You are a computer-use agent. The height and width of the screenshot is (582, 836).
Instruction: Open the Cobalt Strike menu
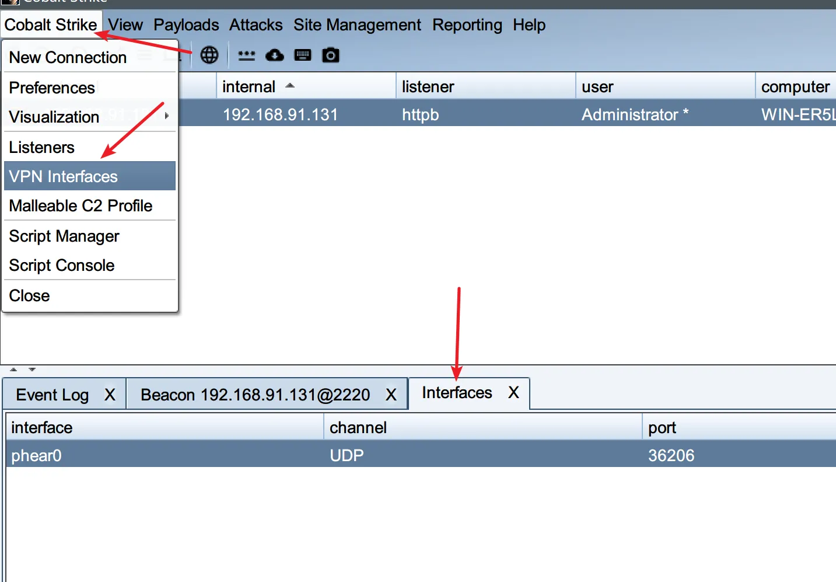51,25
